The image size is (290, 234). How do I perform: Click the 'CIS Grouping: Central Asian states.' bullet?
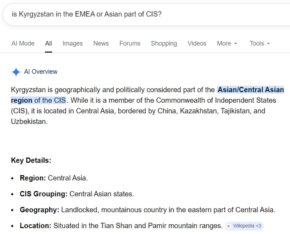pos(77,194)
